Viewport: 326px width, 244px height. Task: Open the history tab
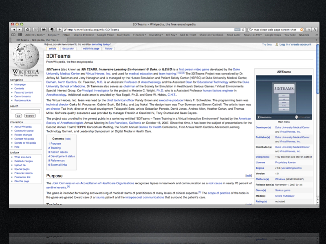click(x=108, y=48)
